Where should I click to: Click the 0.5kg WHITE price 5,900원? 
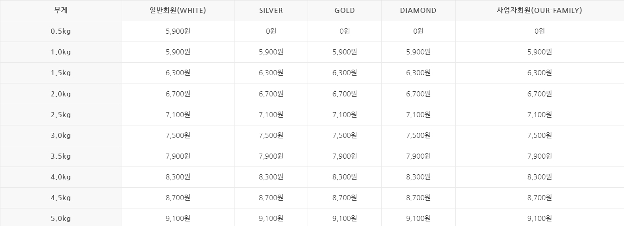click(178, 31)
